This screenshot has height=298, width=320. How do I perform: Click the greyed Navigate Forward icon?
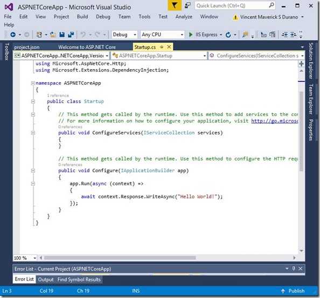click(x=27, y=35)
